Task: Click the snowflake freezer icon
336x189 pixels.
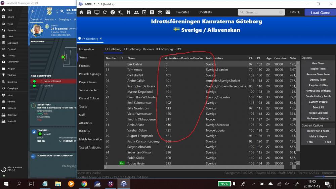Action: coord(160,12)
